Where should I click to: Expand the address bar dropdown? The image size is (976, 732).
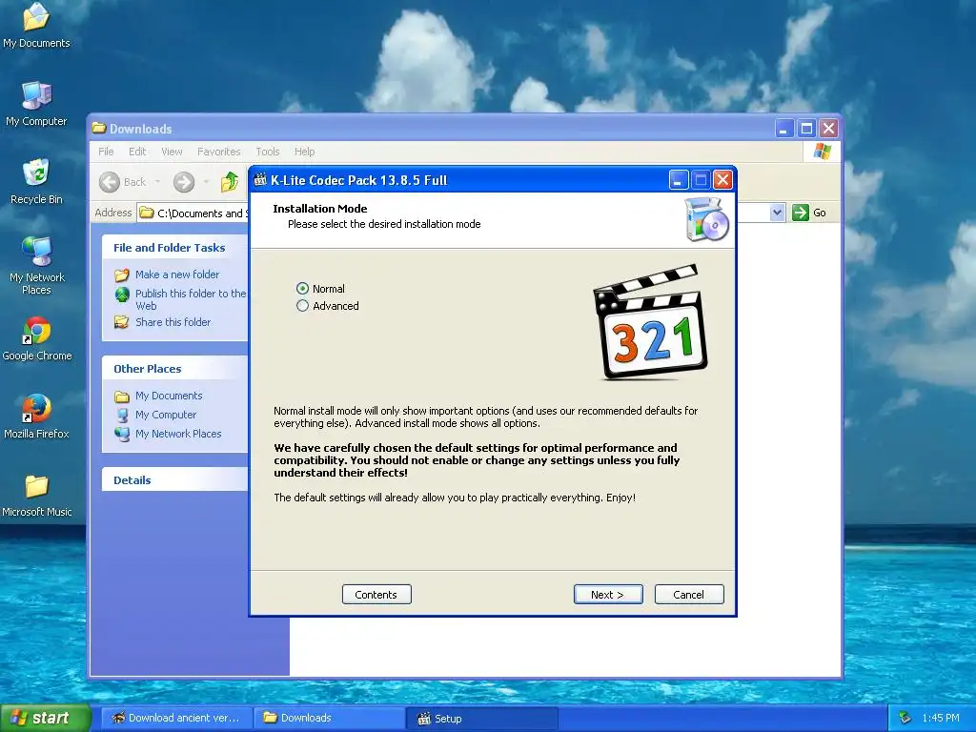click(x=777, y=213)
